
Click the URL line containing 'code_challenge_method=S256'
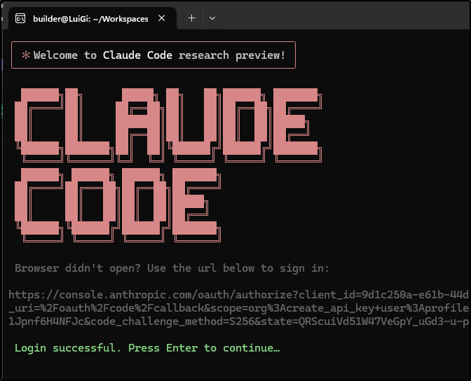[x=238, y=321]
